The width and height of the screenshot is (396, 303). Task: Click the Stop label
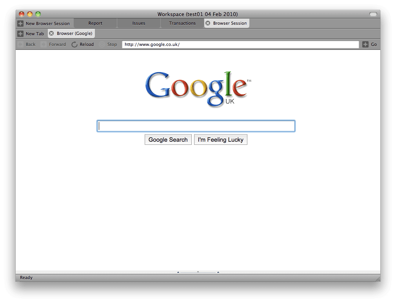(112, 44)
